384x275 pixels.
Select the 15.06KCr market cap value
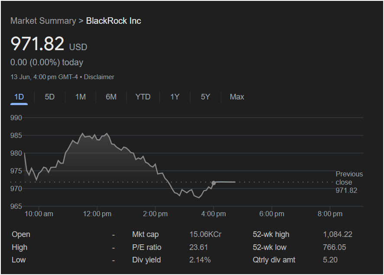pos(205,234)
